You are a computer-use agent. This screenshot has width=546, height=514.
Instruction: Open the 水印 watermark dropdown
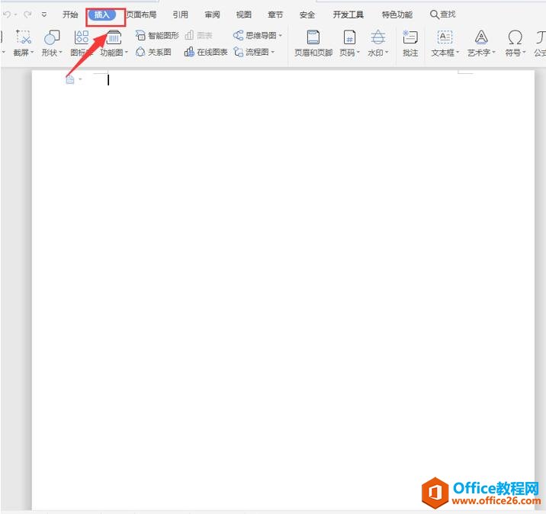coord(378,52)
